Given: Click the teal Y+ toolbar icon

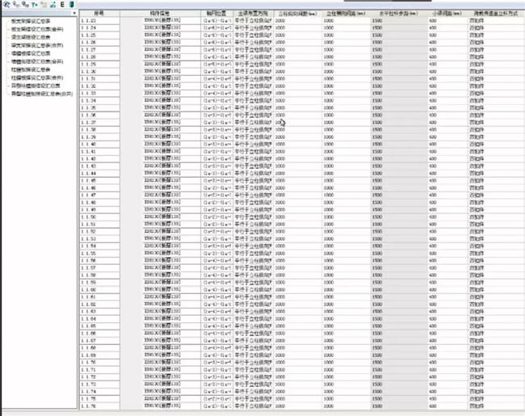Looking at the screenshot, I should click(35, 5).
